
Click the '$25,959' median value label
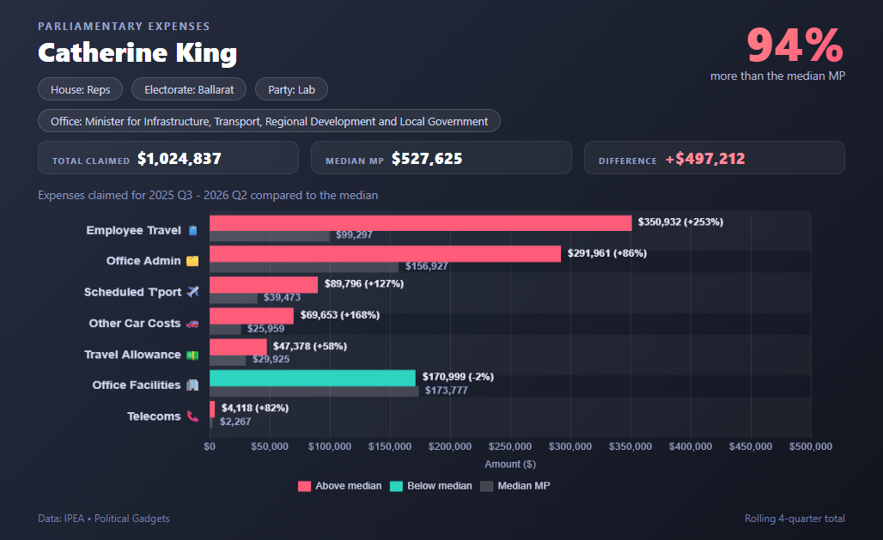265,329
